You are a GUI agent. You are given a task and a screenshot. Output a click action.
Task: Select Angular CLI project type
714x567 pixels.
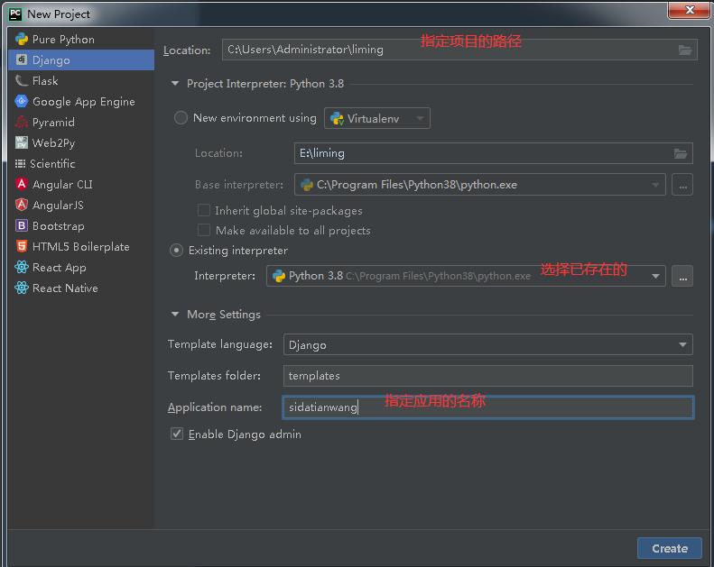pyautogui.click(x=81, y=184)
